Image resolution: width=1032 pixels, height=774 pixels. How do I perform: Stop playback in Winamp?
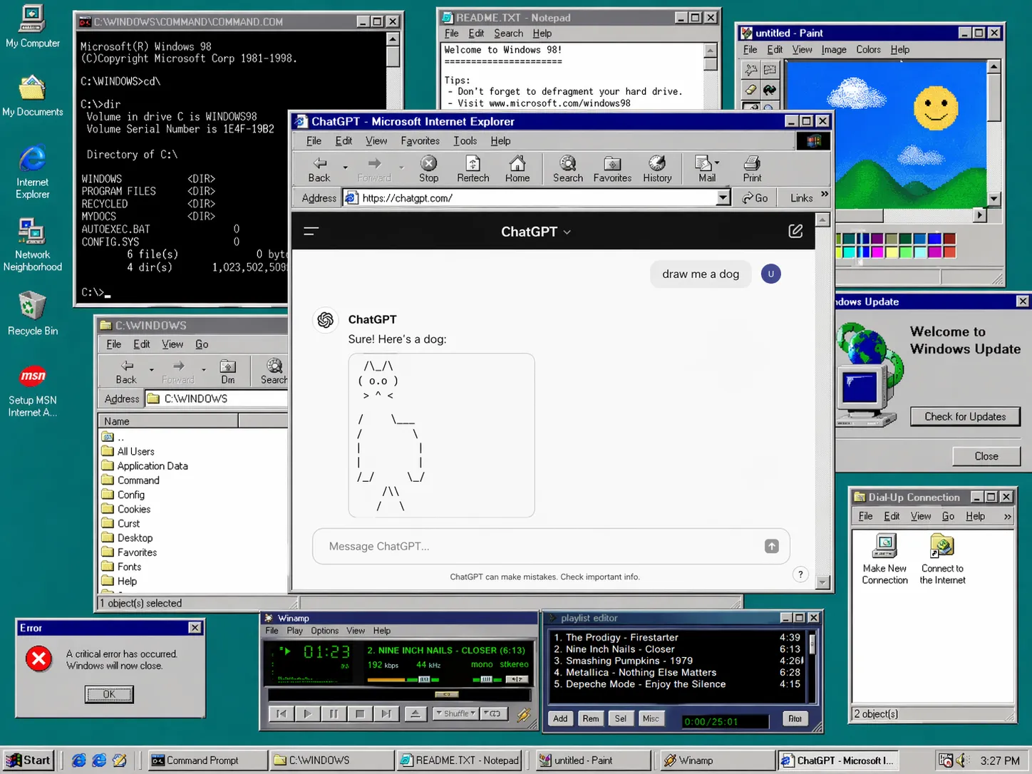(x=359, y=713)
